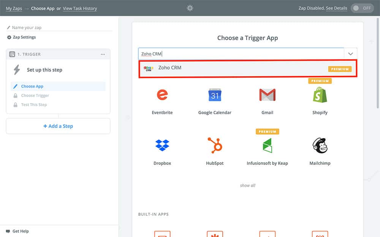Screen dimensions: 380x237
Task: Go to the Choose Trigger step
Action: coord(35,96)
